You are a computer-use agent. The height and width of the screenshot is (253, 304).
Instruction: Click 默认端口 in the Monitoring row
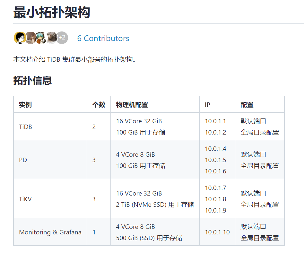click(x=253, y=227)
